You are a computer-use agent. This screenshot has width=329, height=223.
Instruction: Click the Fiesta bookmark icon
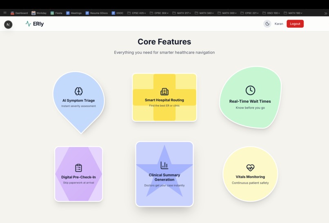[x=52, y=13]
